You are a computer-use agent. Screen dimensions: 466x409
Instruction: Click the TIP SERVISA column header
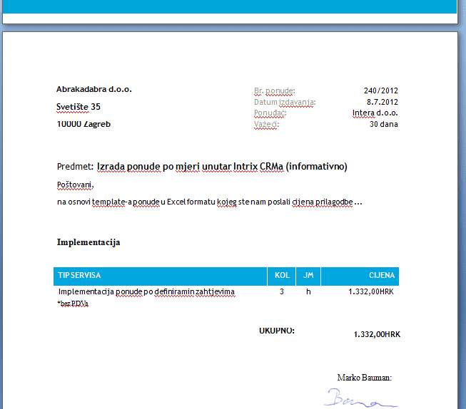79,276
